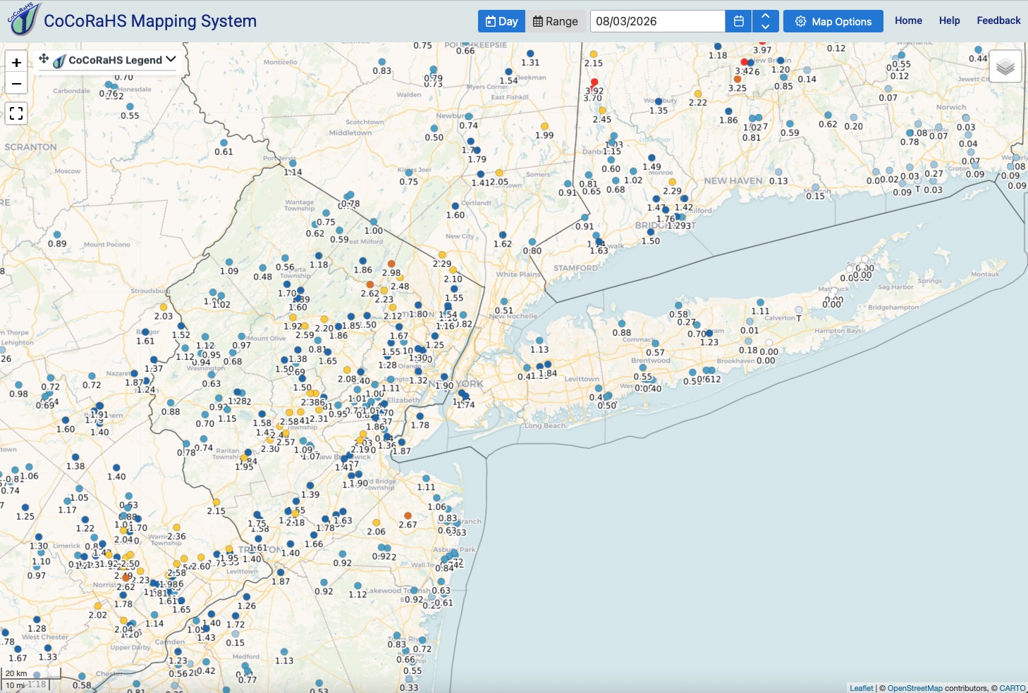The height and width of the screenshot is (693, 1028).
Task: Open the map layers control
Action: click(1005, 67)
